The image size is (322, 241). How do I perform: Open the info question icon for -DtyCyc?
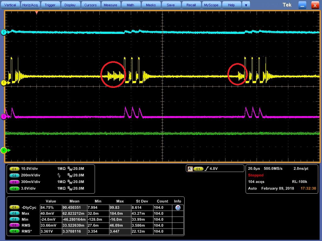[178, 208]
